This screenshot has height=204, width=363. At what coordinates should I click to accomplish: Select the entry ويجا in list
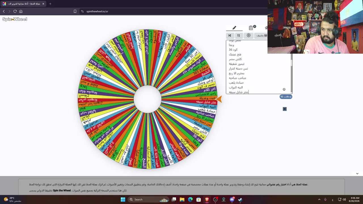click(231, 45)
